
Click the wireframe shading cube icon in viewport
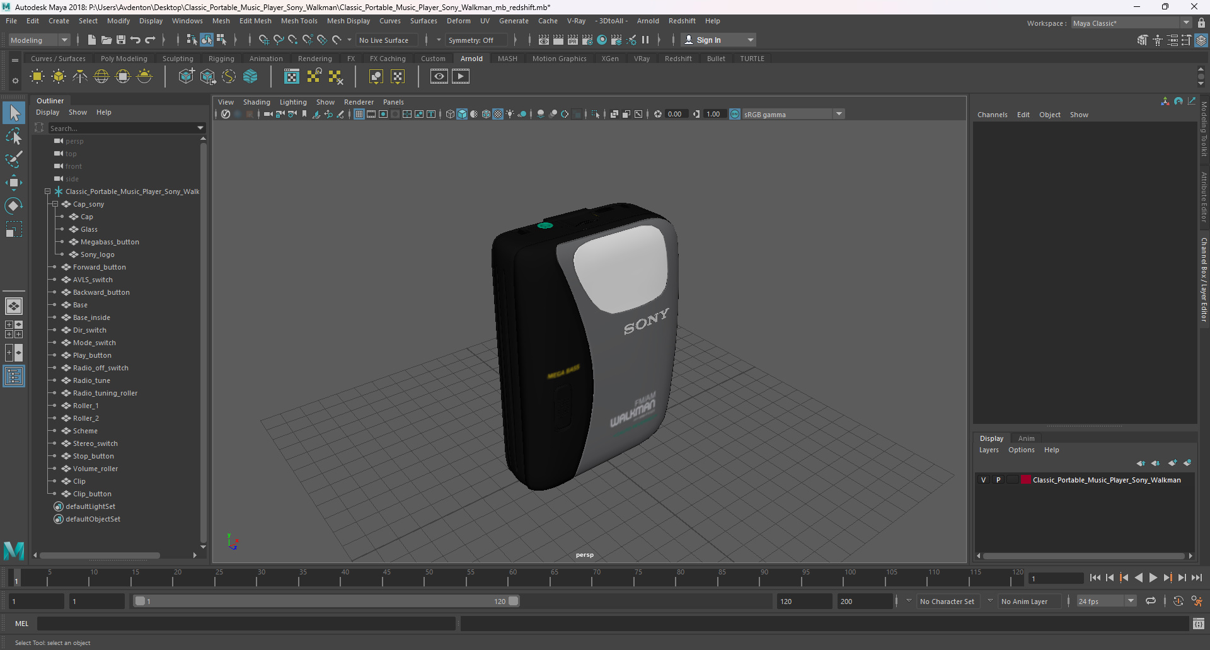450,114
